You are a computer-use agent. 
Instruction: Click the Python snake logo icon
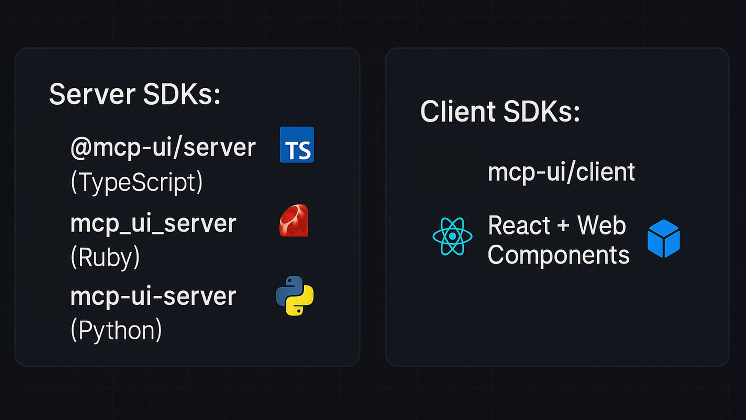point(295,296)
